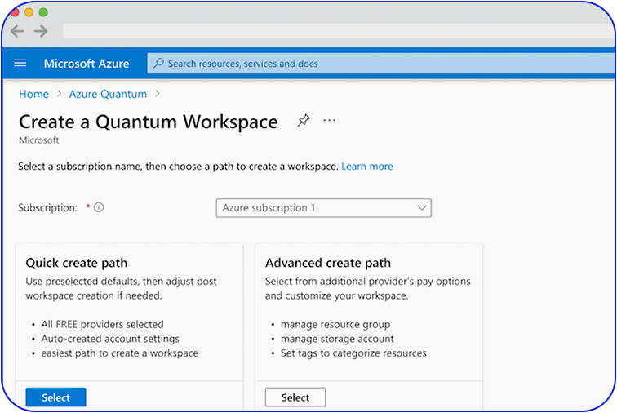Click the Advanced create path heading

328,263
